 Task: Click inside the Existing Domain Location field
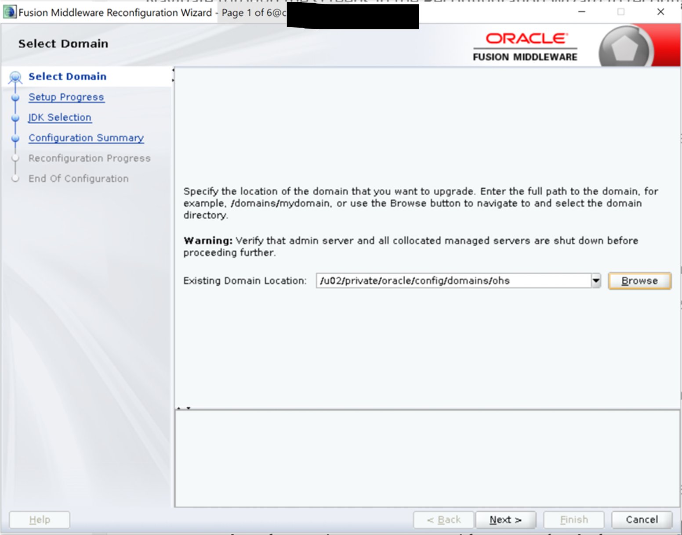pyautogui.click(x=453, y=280)
